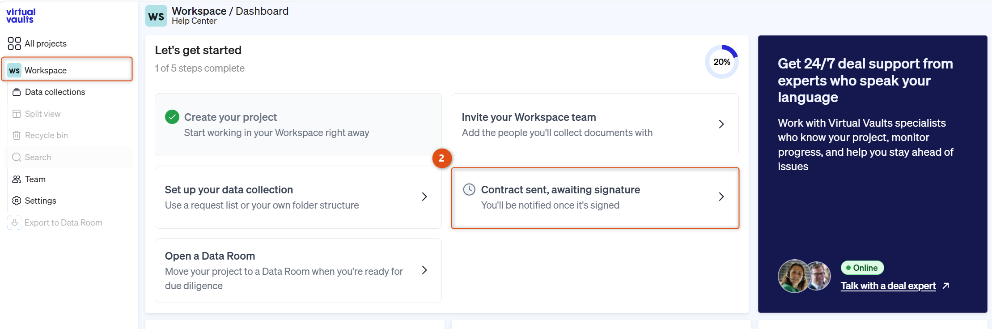The height and width of the screenshot is (329, 992).
Task: Click the 20% progress ring
Action: (x=721, y=62)
